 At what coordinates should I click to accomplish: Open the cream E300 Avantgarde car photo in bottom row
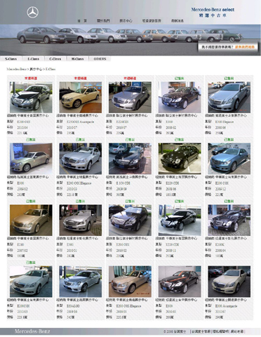(x=229, y=282)
